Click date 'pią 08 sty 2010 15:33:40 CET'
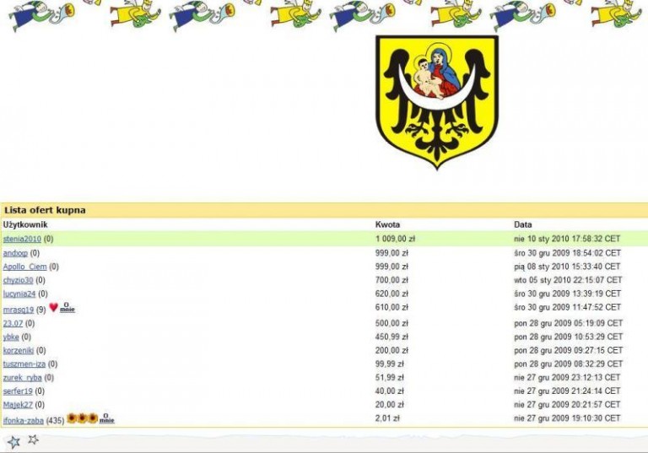Viewport: 648px width, 453px height. click(567, 267)
